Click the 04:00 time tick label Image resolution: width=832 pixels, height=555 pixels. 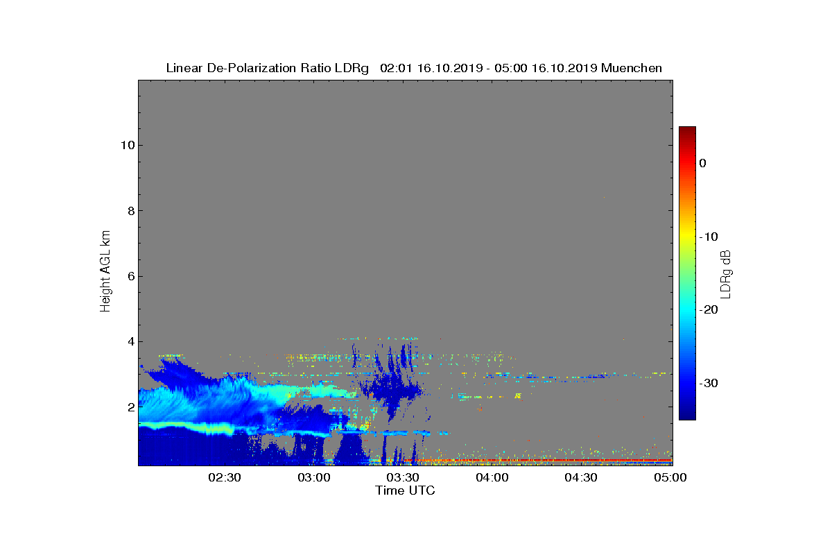coord(492,478)
